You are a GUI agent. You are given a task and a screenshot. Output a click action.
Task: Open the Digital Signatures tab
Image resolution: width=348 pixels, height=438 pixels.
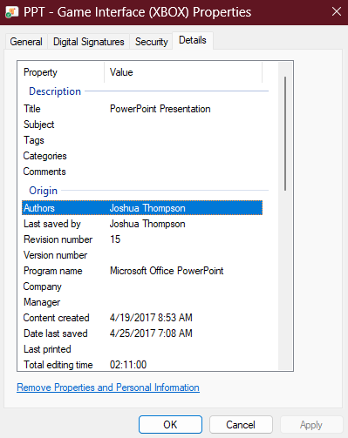pos(89,42)
